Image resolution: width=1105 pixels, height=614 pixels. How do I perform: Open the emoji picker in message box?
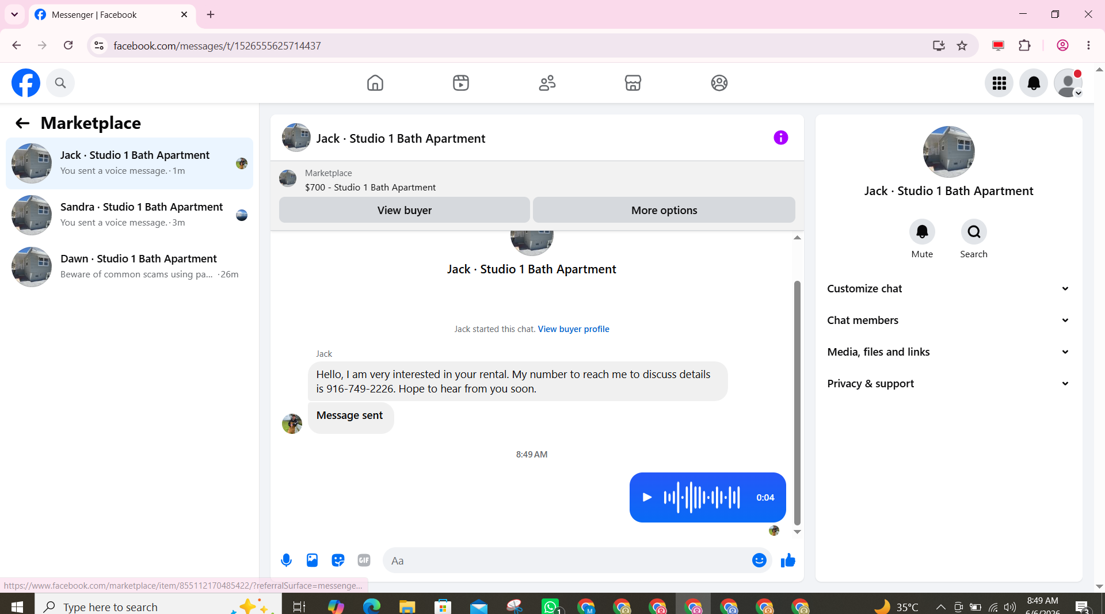(759, 560)
